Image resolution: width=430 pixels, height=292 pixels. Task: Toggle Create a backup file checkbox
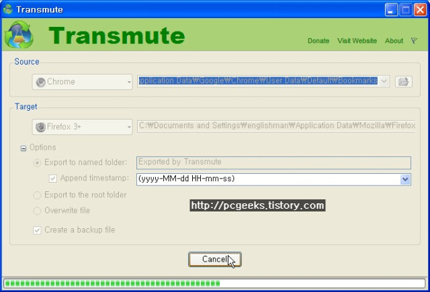point(37,230)
